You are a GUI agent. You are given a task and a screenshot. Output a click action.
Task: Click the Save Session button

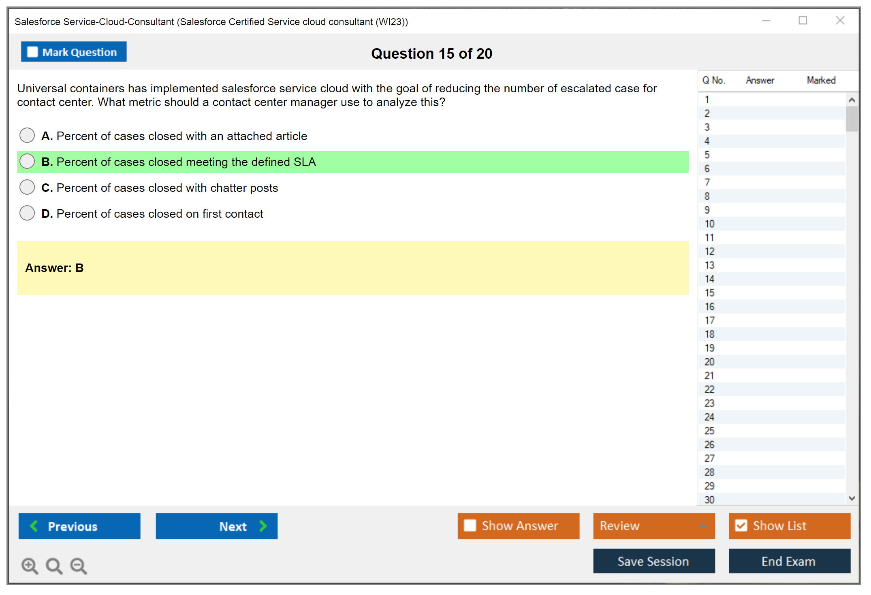pyautogui.click(x=653, y=561)
